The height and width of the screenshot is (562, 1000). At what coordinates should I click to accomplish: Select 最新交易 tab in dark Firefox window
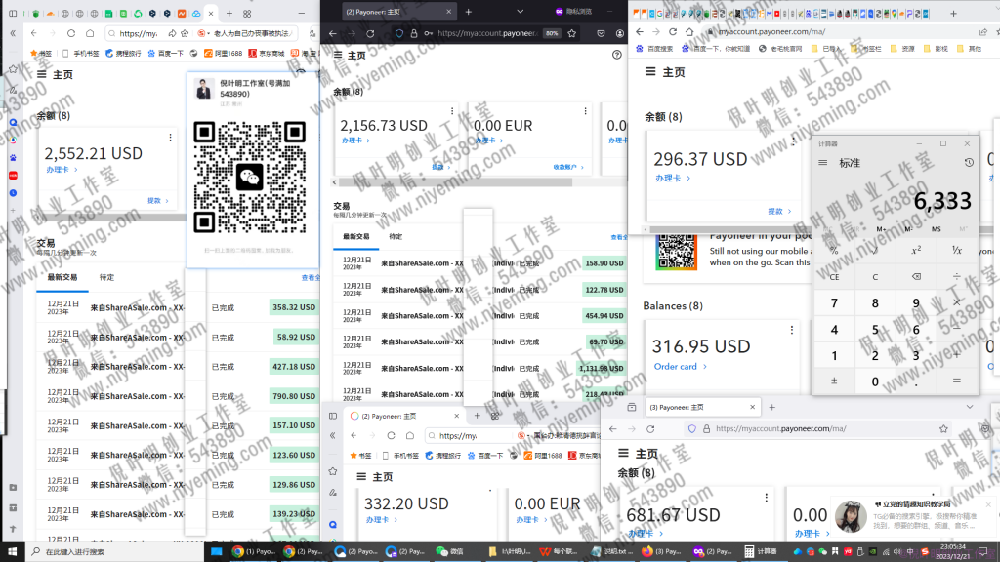[x=355, y=236]
